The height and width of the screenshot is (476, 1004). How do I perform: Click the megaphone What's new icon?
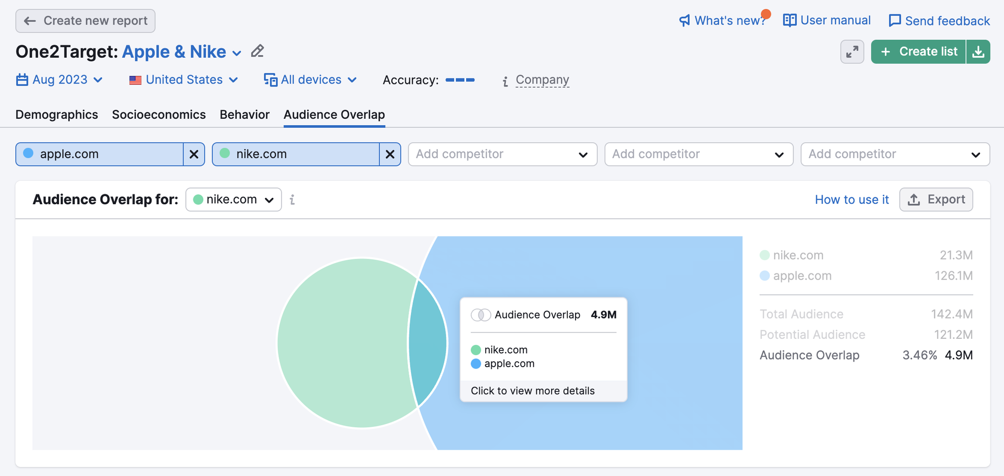point(685,20)
